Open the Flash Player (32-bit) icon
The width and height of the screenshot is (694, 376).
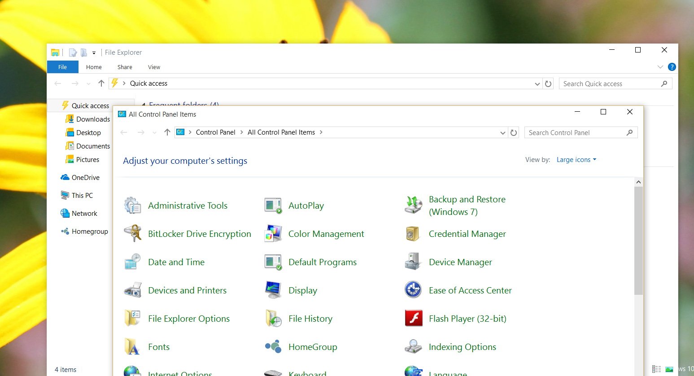click(413, 319)
